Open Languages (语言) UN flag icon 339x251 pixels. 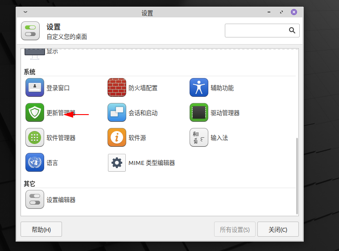[35, 163]
